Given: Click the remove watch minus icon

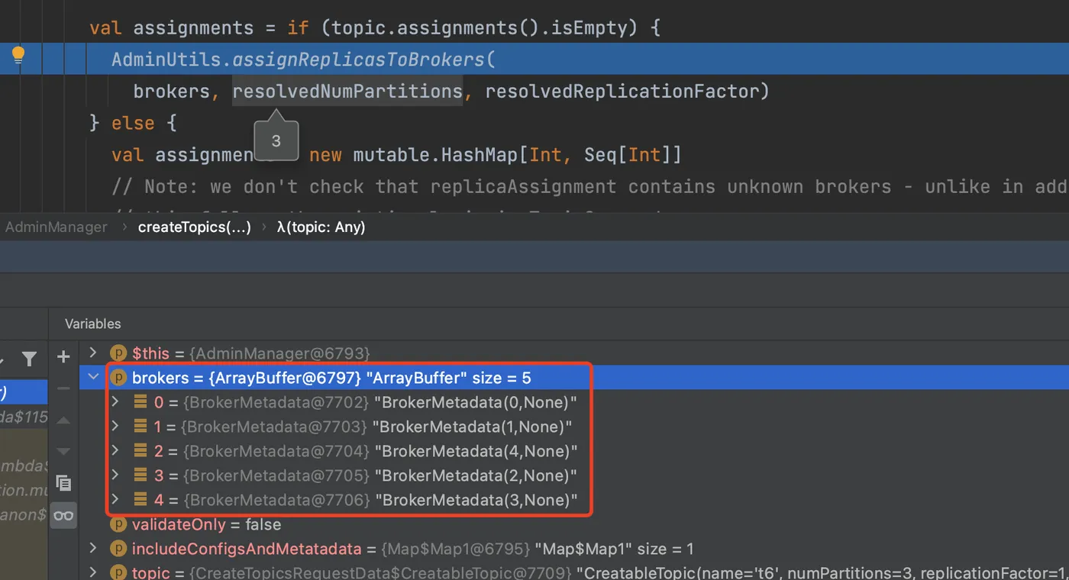Looking at the screenshot, I should [64, 388].
